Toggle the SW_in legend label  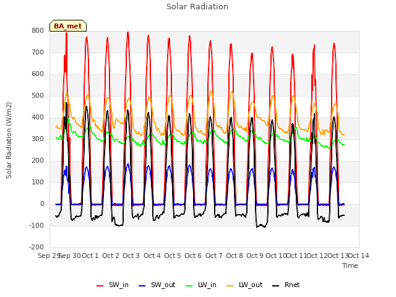[x=119, y=285]
